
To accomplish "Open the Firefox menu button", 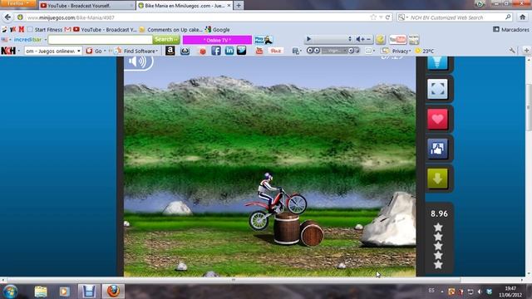I will tap(17, 3).
